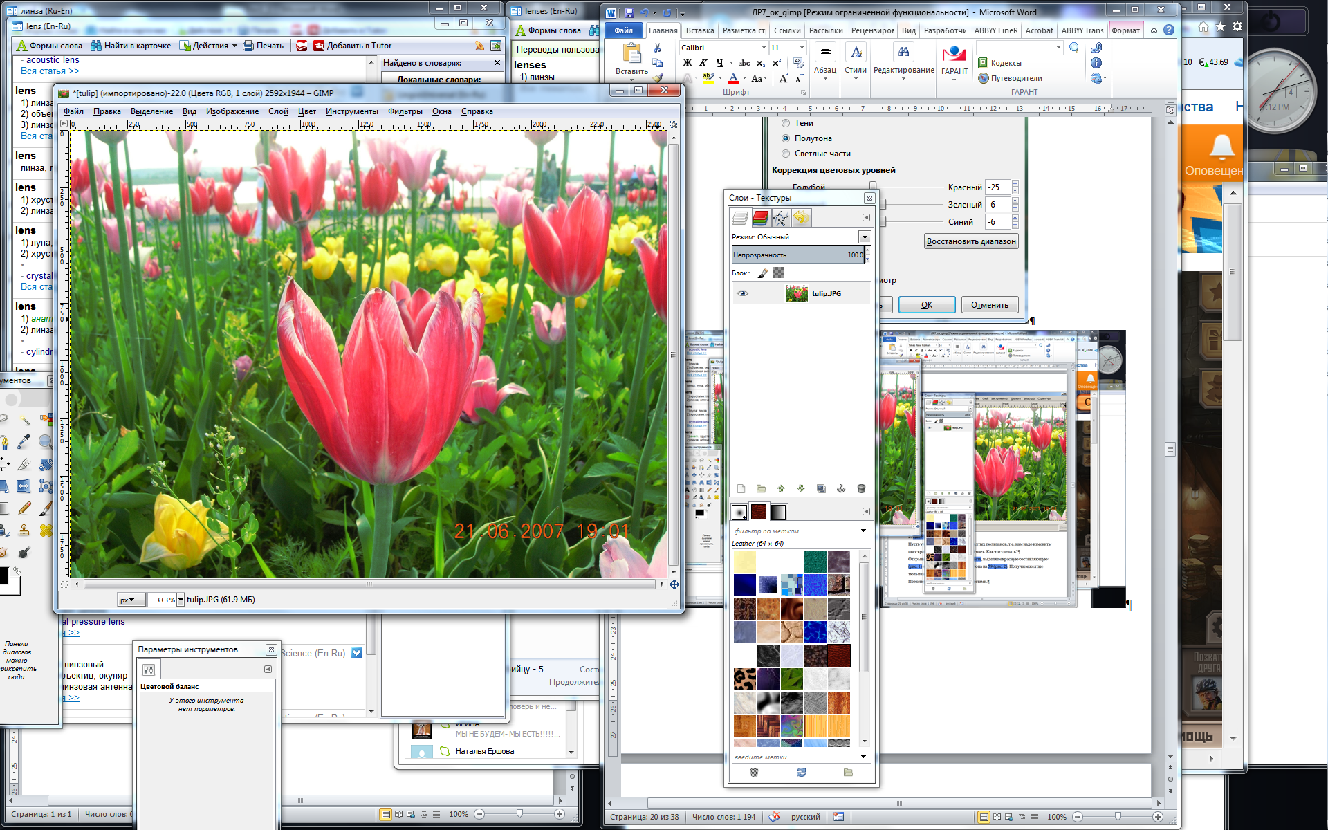Click the black foreground color swatch in toolbox
1328x830 pixels.
[3, 575]
